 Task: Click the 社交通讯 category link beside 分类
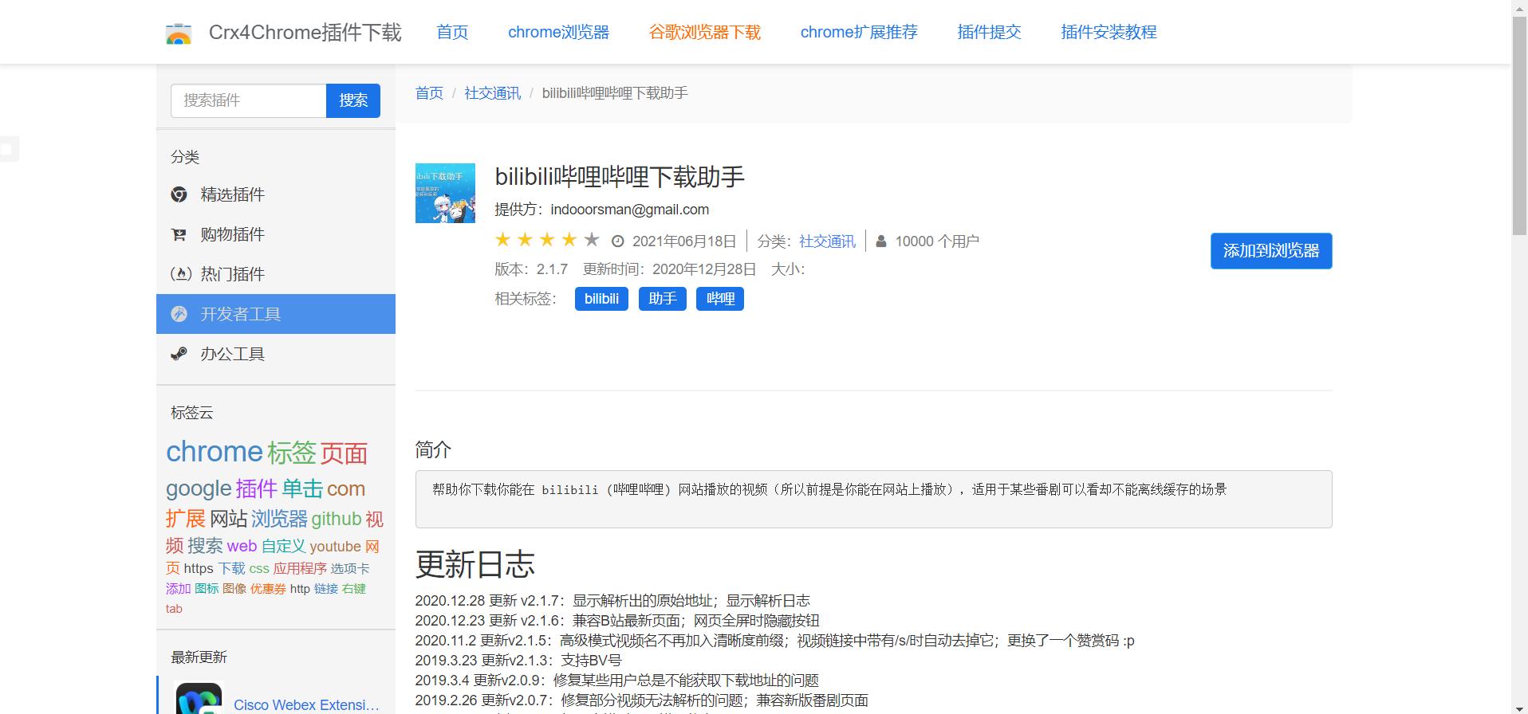827,241
